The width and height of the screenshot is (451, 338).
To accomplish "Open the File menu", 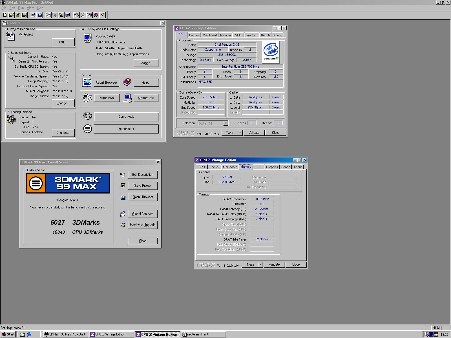I will tap(4, 8).
